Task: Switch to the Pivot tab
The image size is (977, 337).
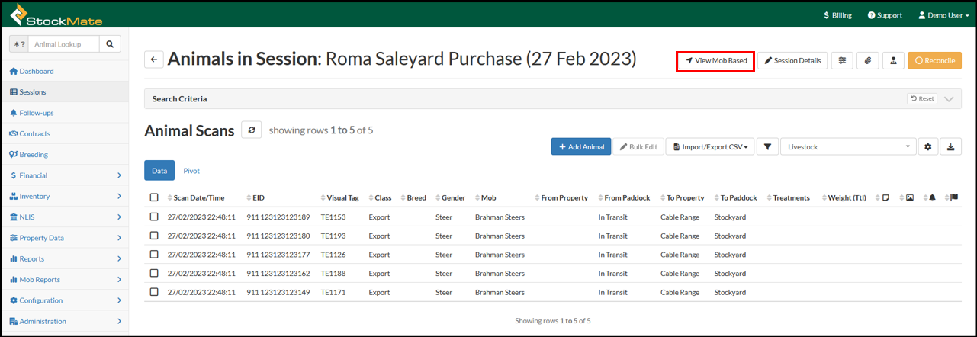Action: click(191, 171)
